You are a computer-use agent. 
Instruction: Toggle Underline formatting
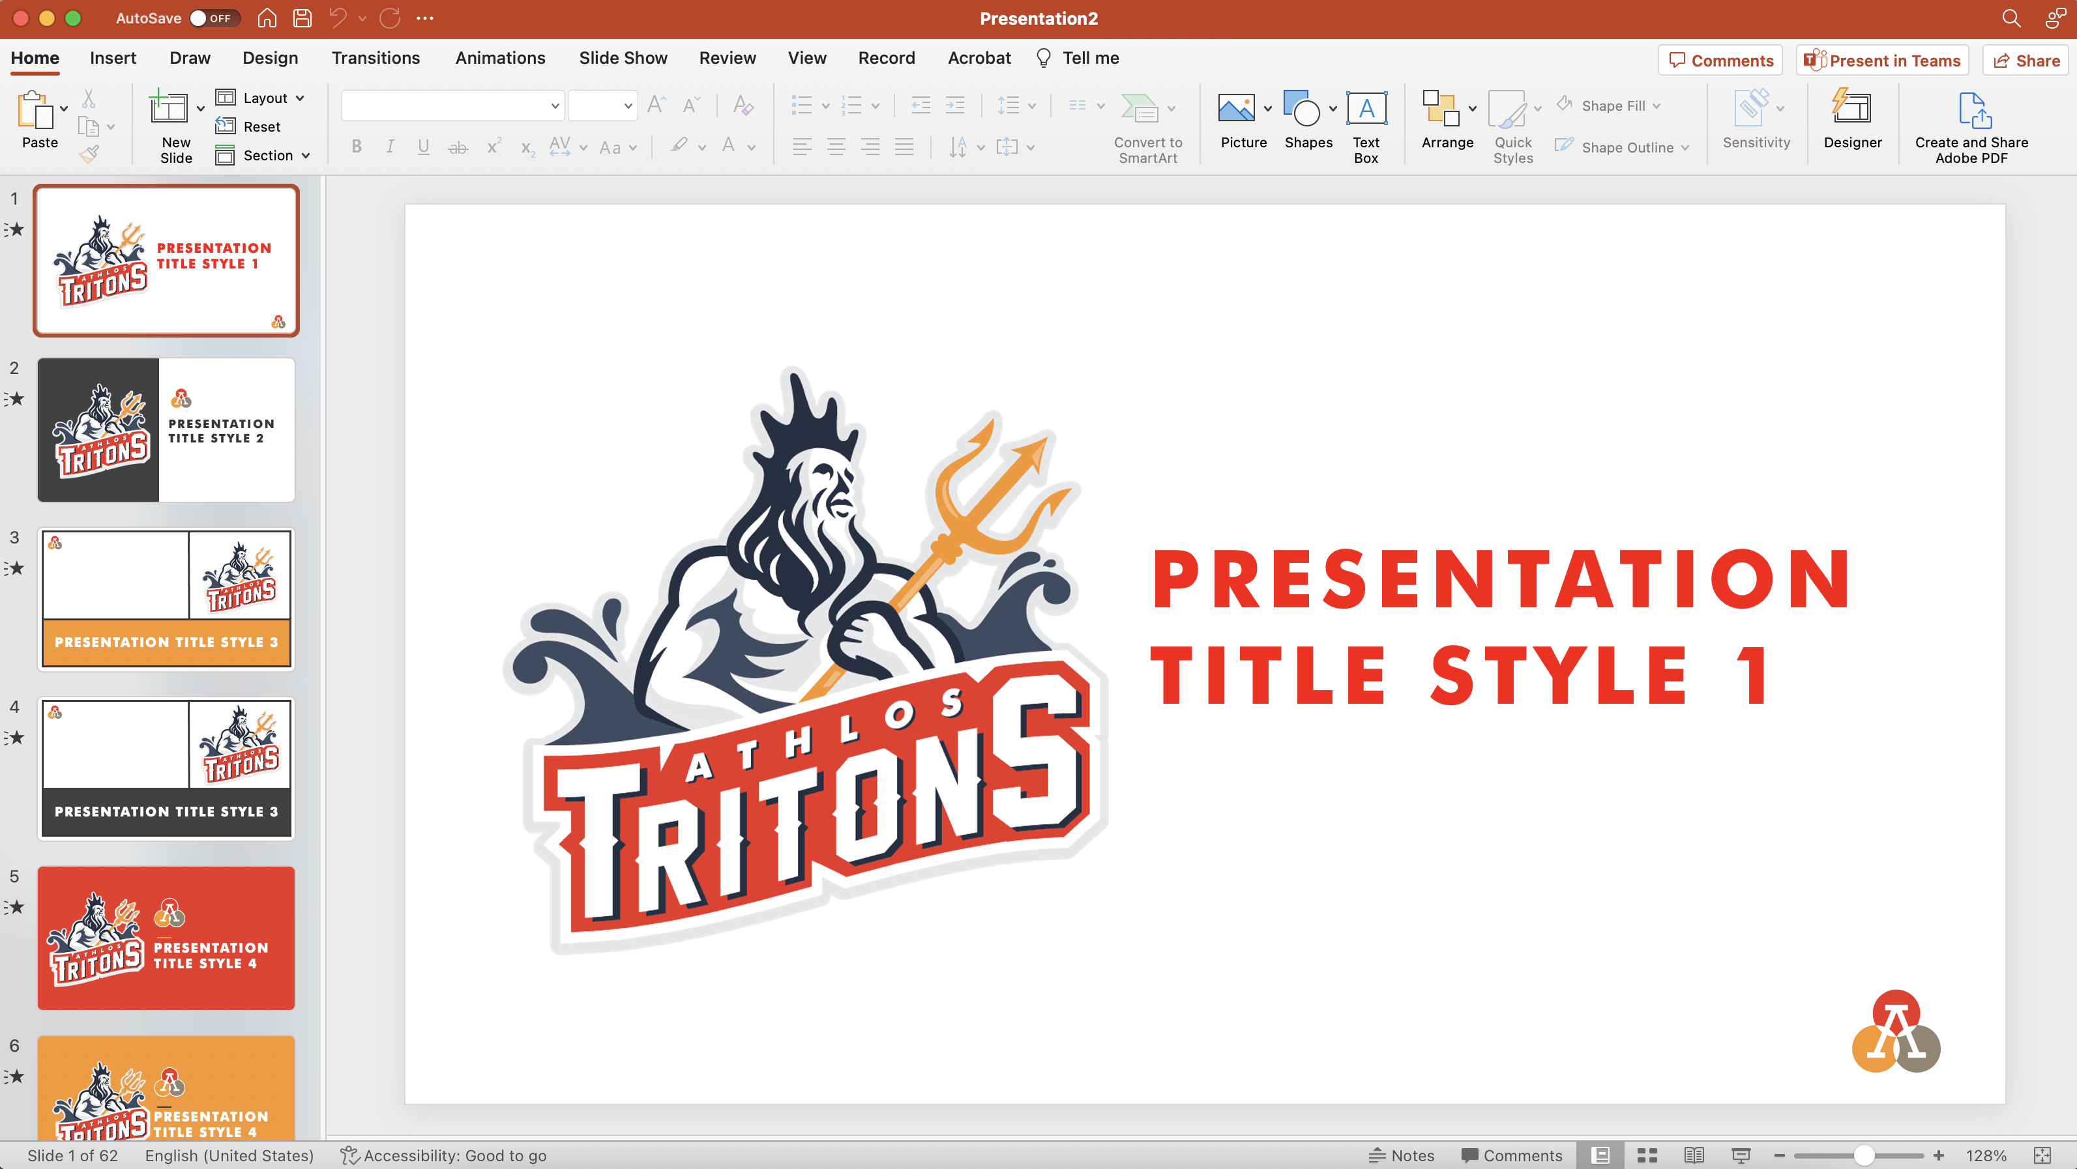(423, 147)
